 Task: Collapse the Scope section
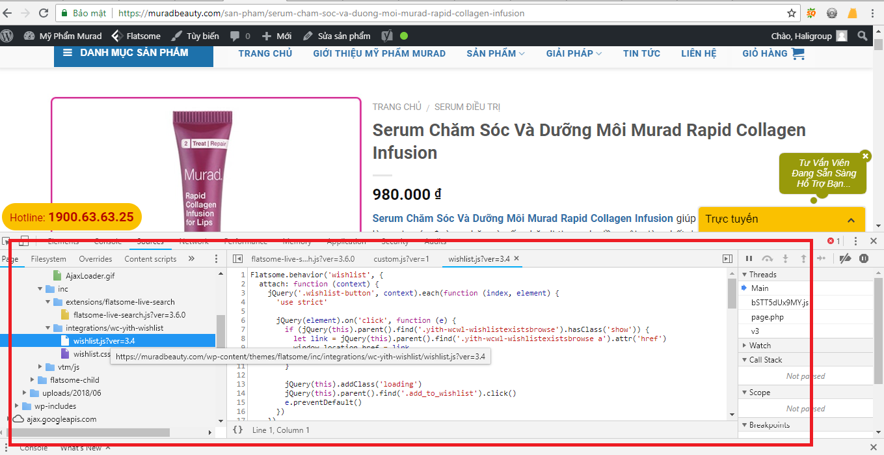pyautogui.click(x=744, y=393)
